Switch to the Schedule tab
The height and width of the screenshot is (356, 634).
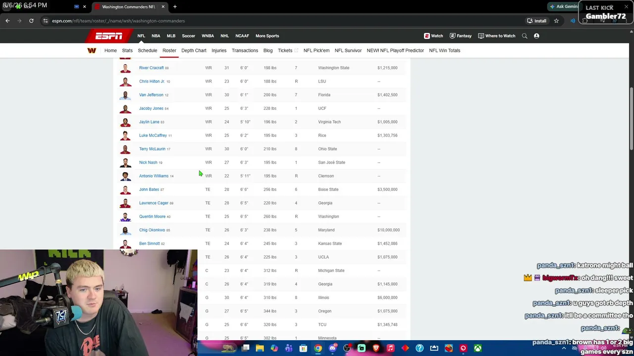[148, 50]
